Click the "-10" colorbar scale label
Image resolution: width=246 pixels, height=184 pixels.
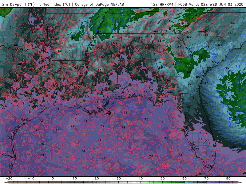pos(31,178)
